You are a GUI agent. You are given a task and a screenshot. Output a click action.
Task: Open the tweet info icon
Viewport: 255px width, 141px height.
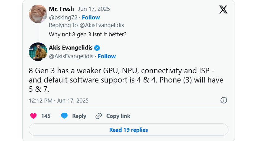point(223,100)
